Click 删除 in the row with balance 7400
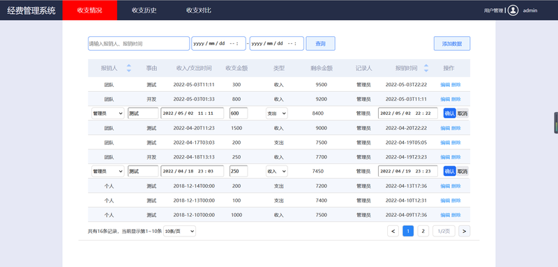Image resolution: width=558 pixels, height=267 pixels. 456,200
